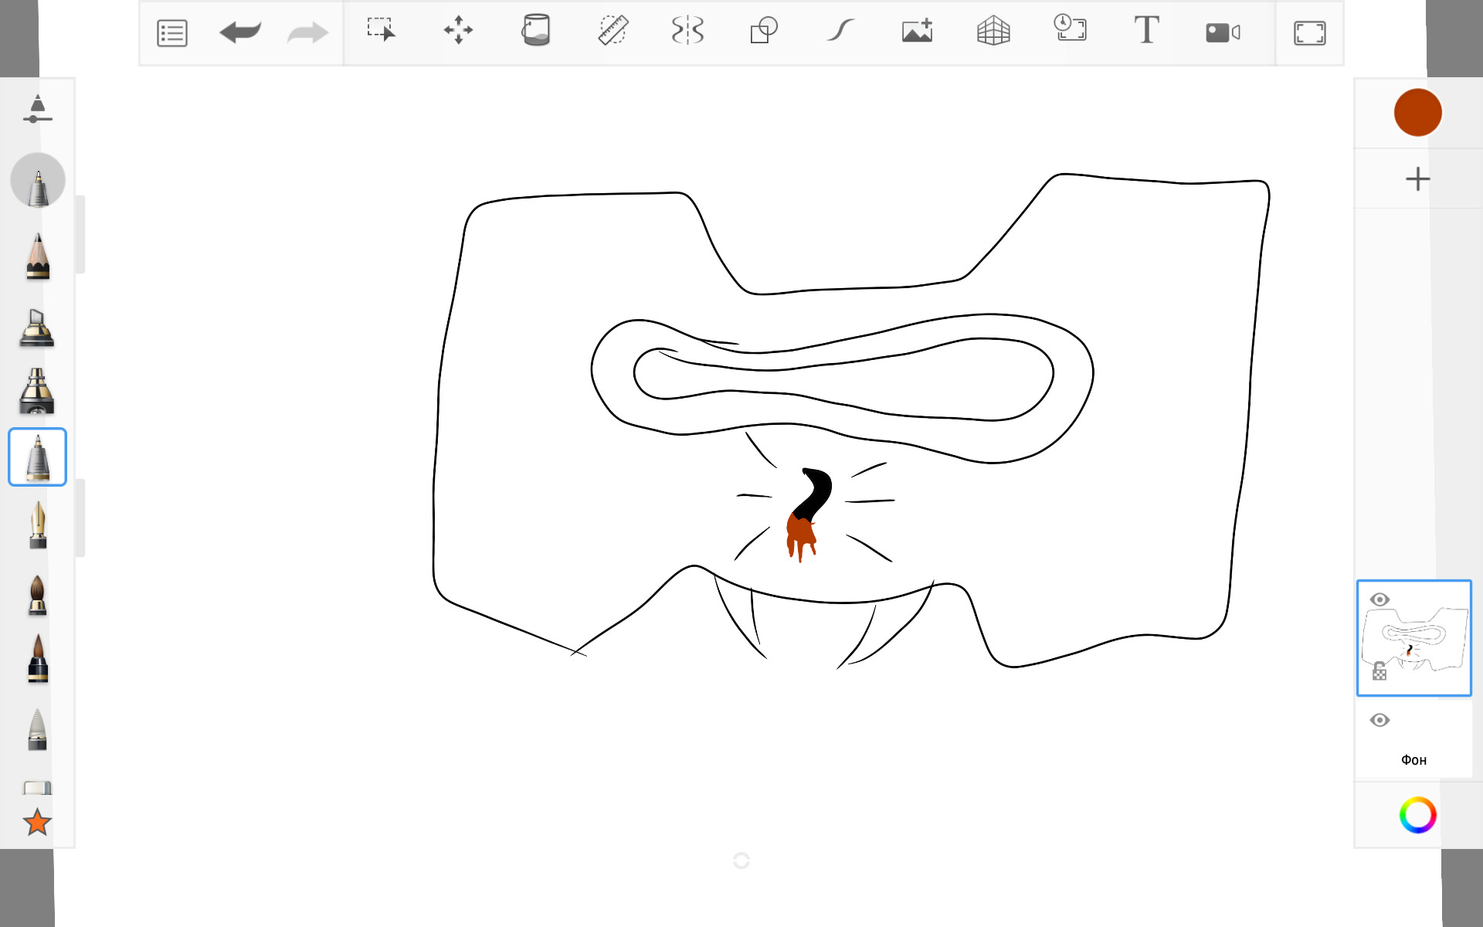Open the color wheel editor
The width and height of the screenshot is (1483, 927).
coord(1417,815)
